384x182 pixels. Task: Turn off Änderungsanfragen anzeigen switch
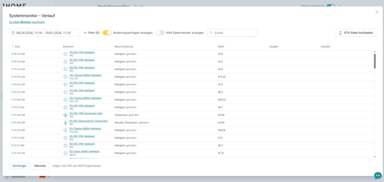click(x=107, y=33)
